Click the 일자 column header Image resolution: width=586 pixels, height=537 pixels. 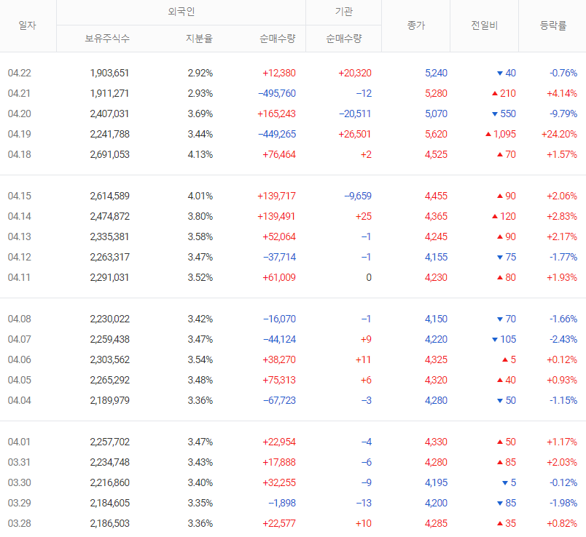(27, 25)
